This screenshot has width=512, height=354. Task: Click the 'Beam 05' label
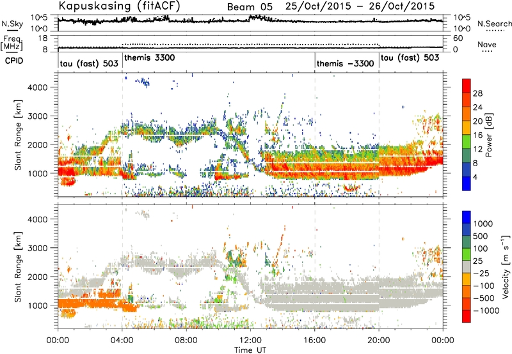250,7
